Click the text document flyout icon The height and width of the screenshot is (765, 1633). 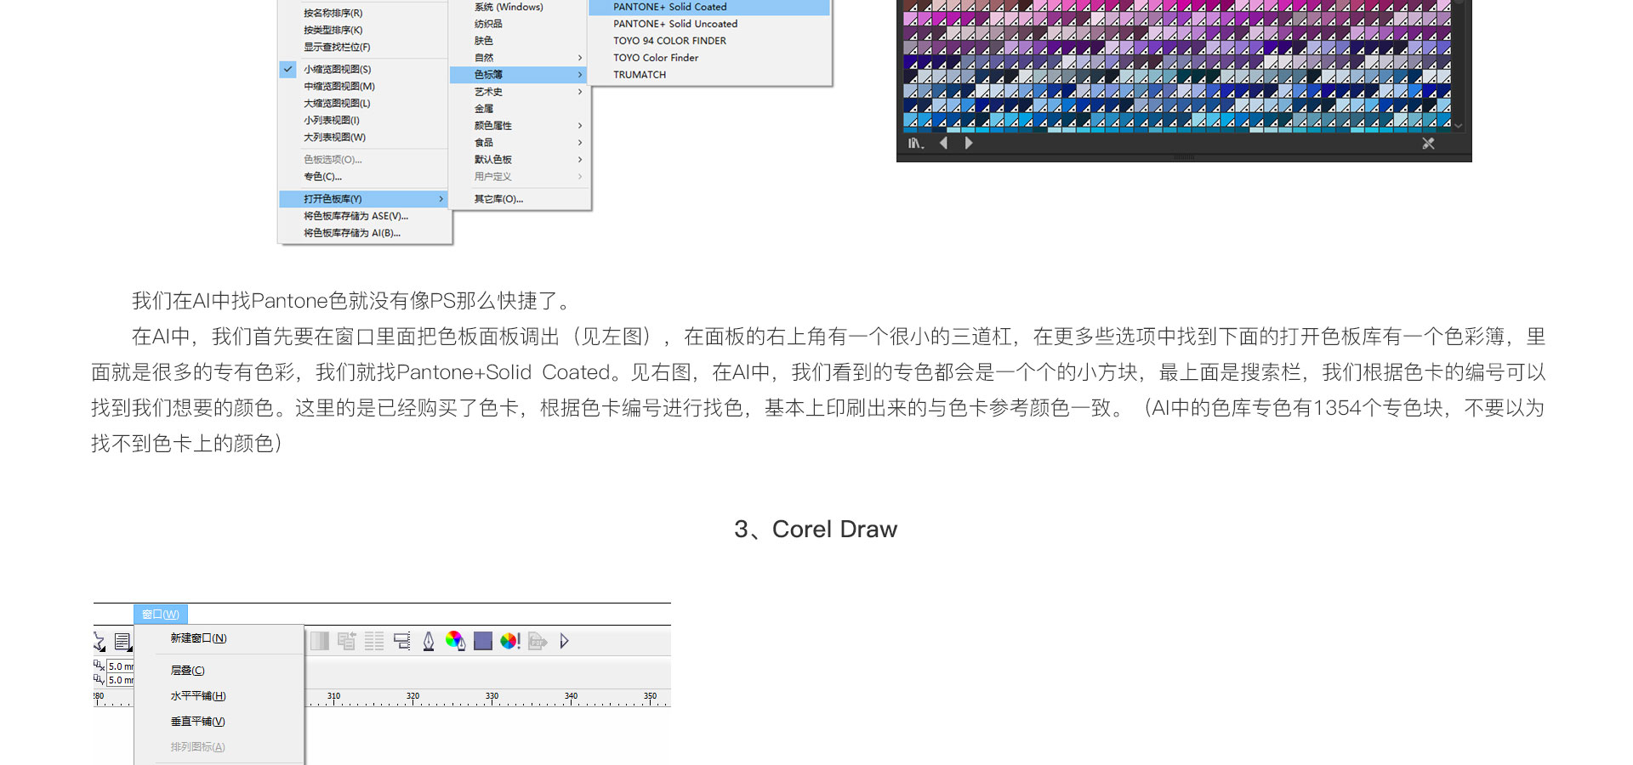123,642
